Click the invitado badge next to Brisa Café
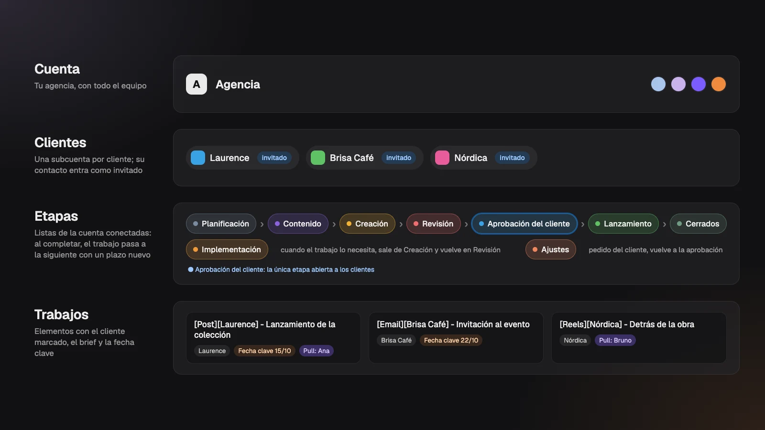 [399, 158]
